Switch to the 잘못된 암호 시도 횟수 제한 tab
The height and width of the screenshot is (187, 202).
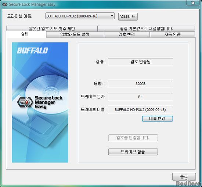click(x=52, y=29)
